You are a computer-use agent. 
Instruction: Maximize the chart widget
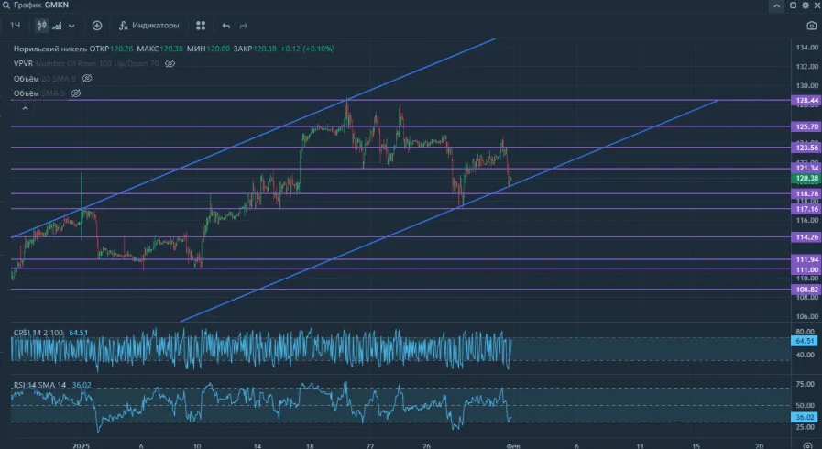794,5
